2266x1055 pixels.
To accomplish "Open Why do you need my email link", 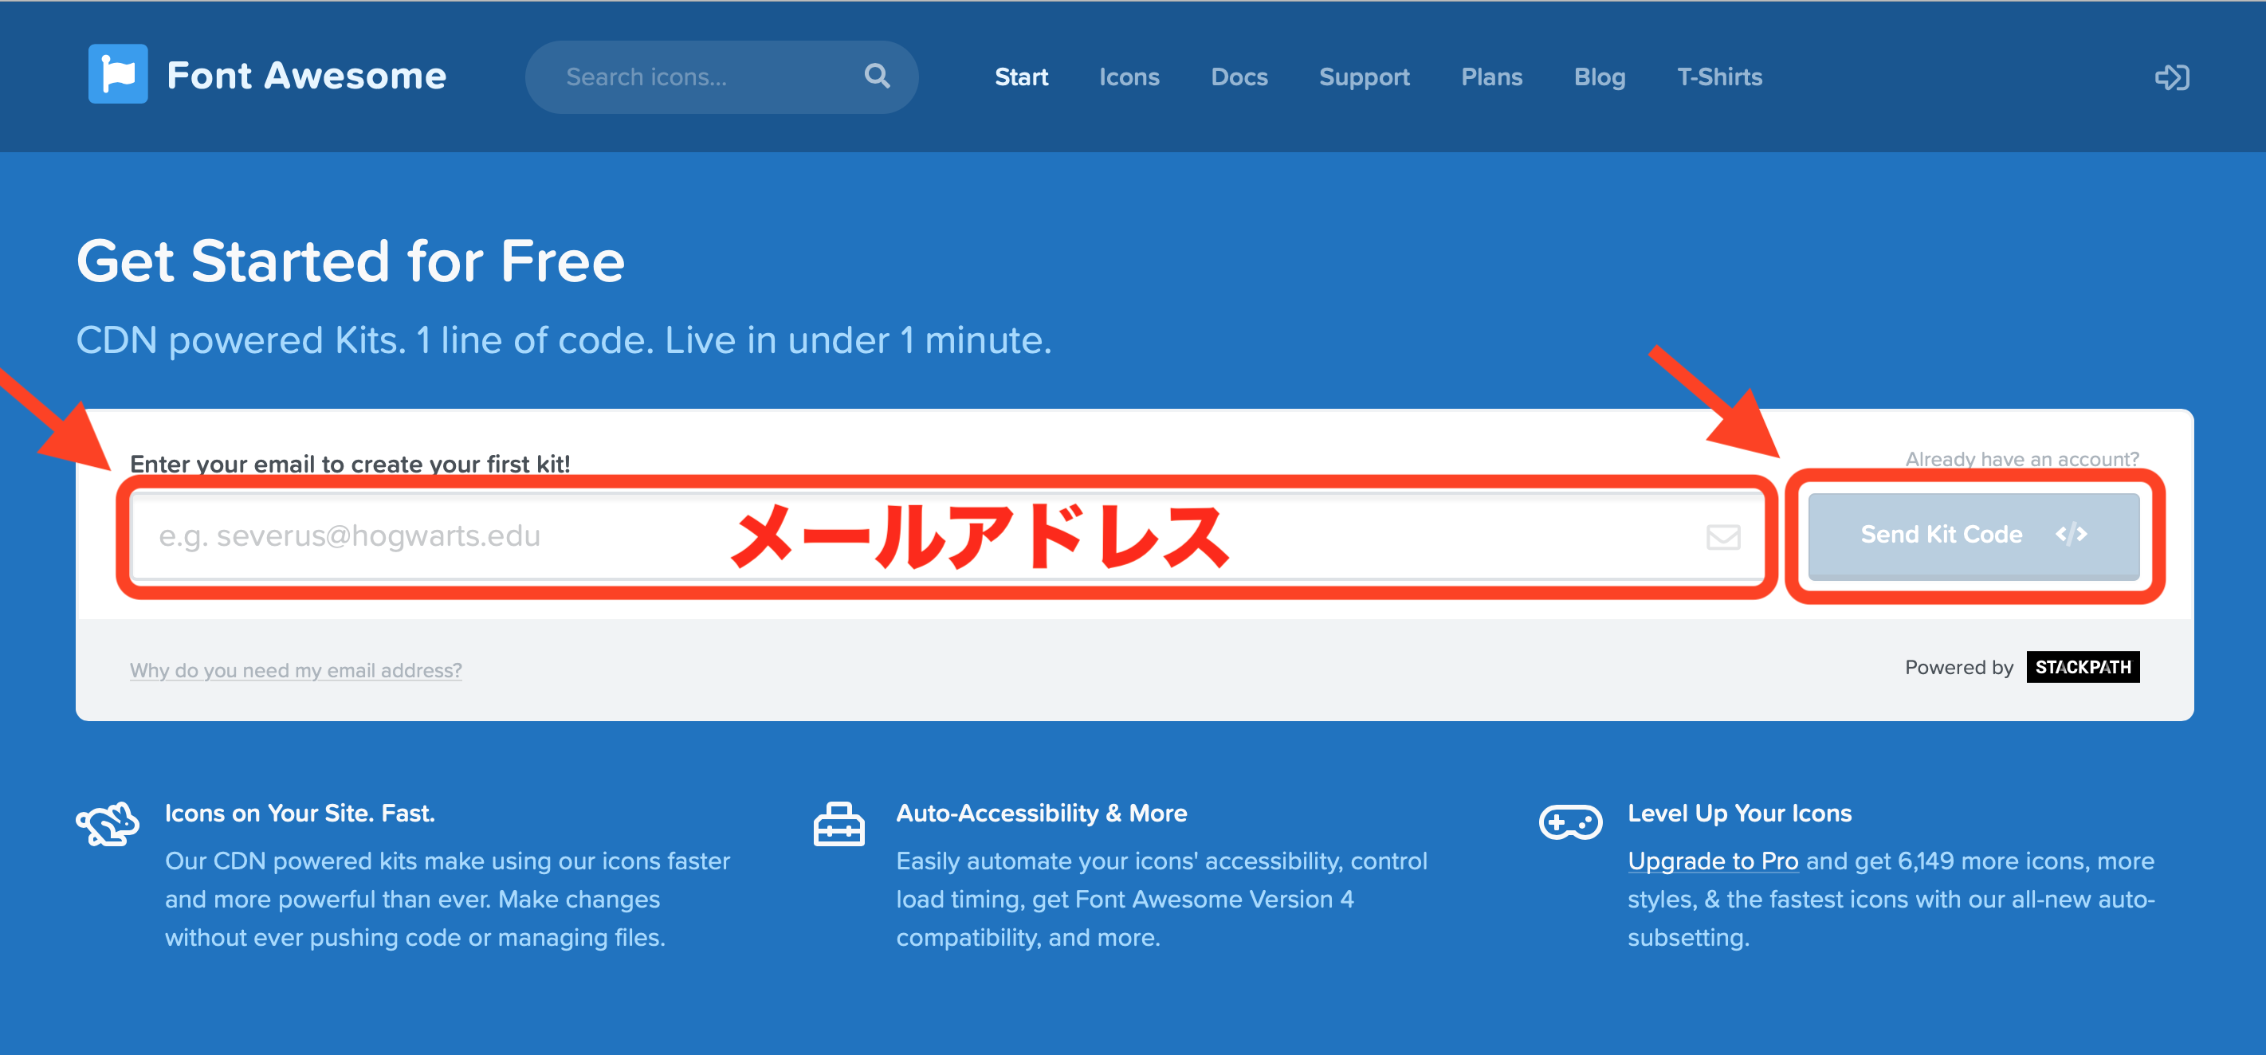I will coord(296,670).
